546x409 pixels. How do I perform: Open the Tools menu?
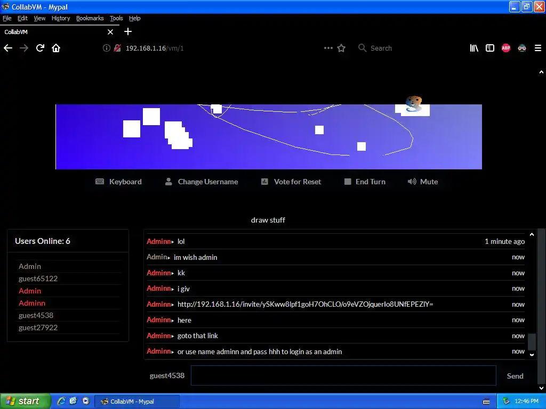click(116, 18)
